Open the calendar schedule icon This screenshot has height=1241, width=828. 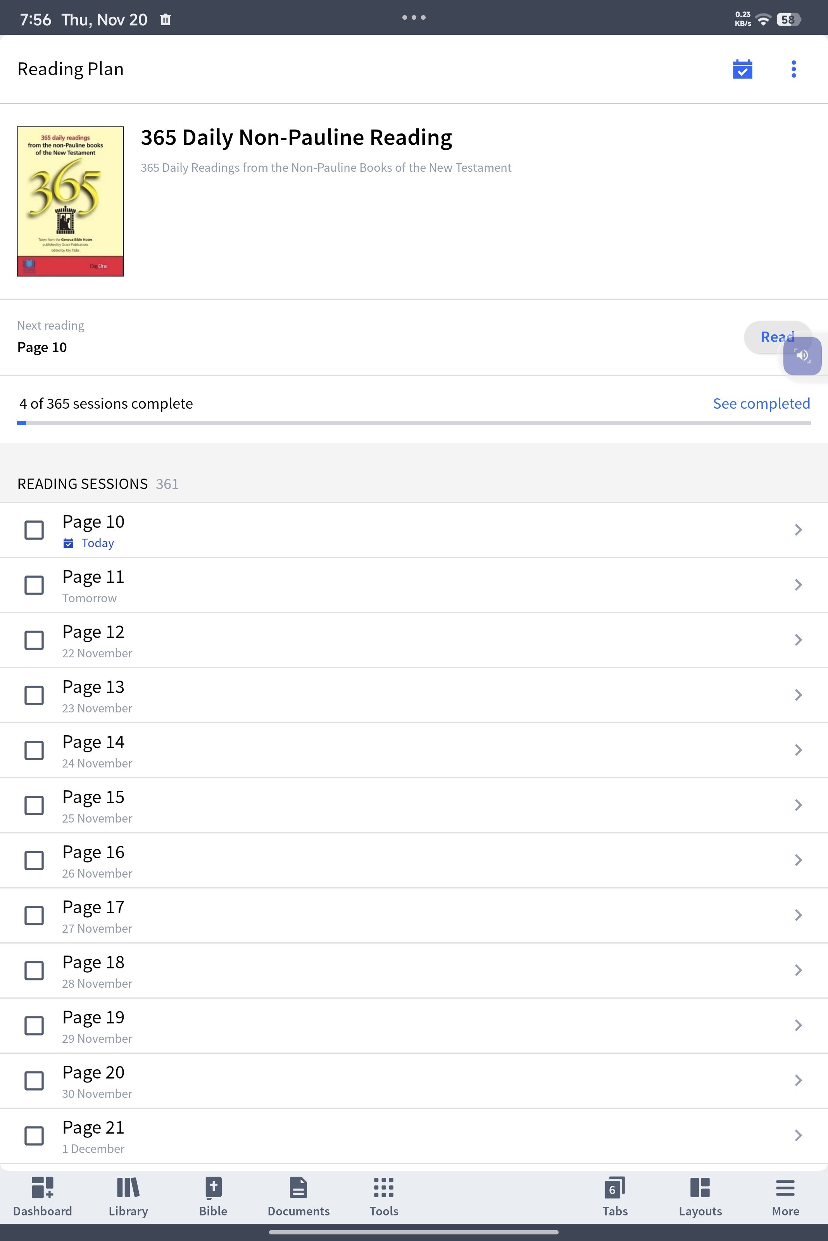click(742, 69)
